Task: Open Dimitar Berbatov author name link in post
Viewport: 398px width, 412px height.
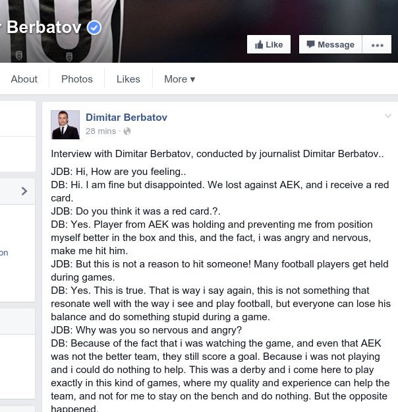Action: click(x=127, y=118)
